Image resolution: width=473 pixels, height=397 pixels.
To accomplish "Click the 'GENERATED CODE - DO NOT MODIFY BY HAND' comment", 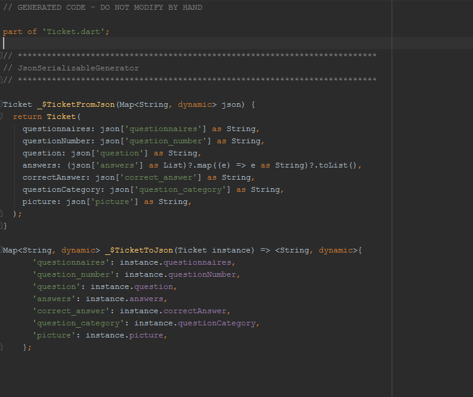I will [x=103, y=7].
